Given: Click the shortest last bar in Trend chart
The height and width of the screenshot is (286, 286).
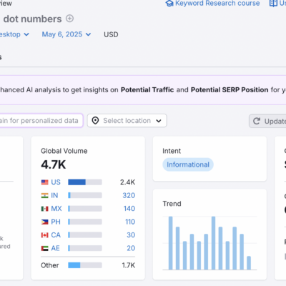Looking at the screenshot, I should click(249, 263).
